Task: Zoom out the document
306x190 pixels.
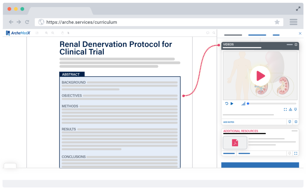Action: click(x=53, y=33)
